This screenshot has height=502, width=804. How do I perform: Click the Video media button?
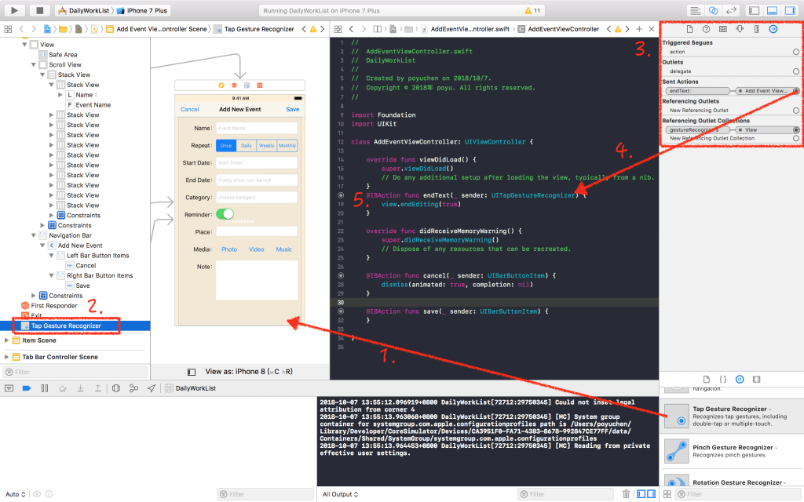[257, 249]
